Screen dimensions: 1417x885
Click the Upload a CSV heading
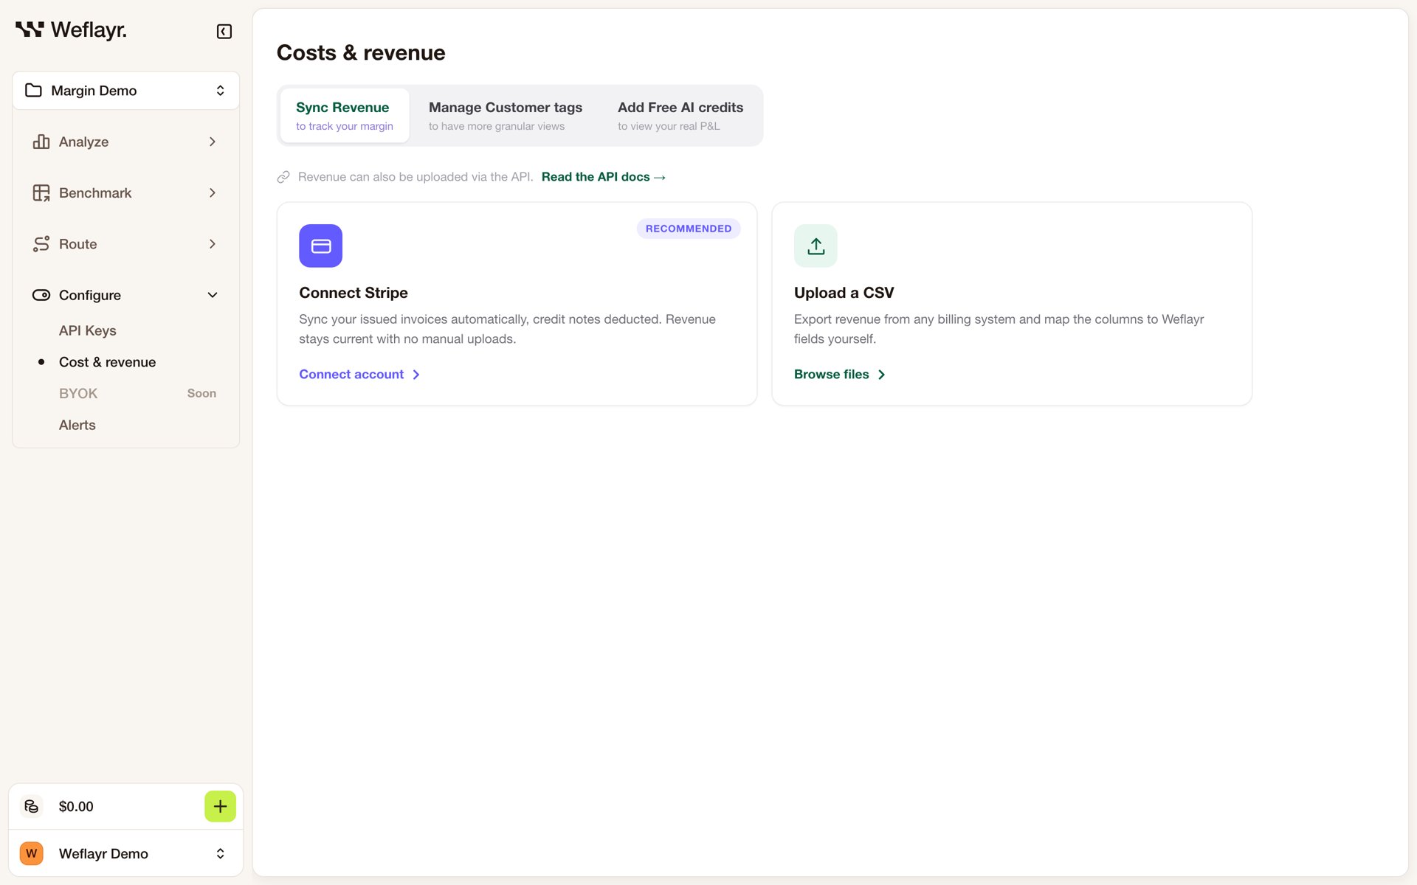[844, 293]
